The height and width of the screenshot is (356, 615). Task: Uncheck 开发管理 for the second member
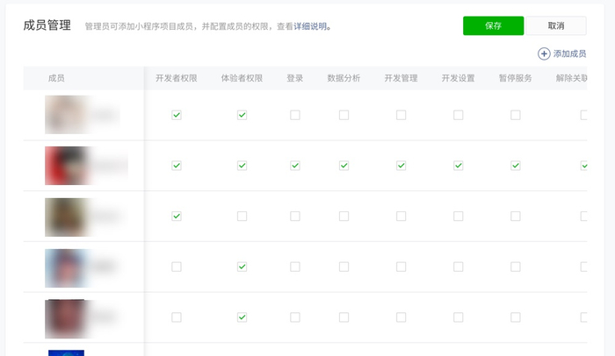402,166
